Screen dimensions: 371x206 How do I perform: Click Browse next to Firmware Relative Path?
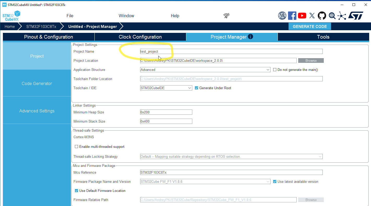pos(311,200)
